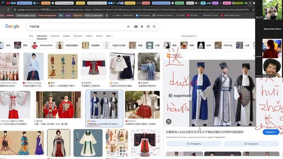Expand the Ещё dropdown menu
The image size is (283, 159).
pos(109,36)
